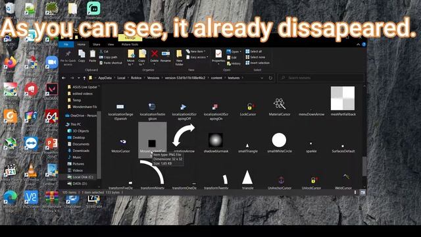The width and height of the screenshot is (421, 237).
Task: Click Roblox in the address bar
Action: point(136,78)
